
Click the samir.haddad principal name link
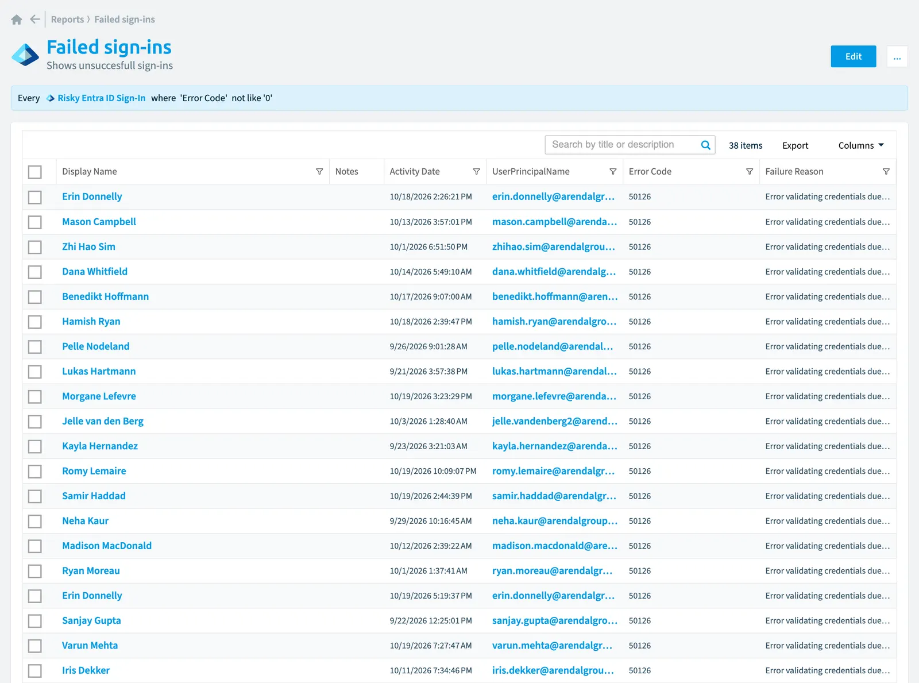click(x=554, y=496)
